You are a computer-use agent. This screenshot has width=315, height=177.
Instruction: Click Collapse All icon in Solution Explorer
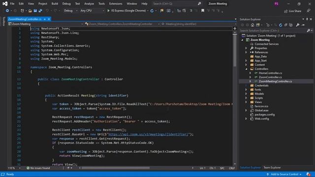[285, 25]
